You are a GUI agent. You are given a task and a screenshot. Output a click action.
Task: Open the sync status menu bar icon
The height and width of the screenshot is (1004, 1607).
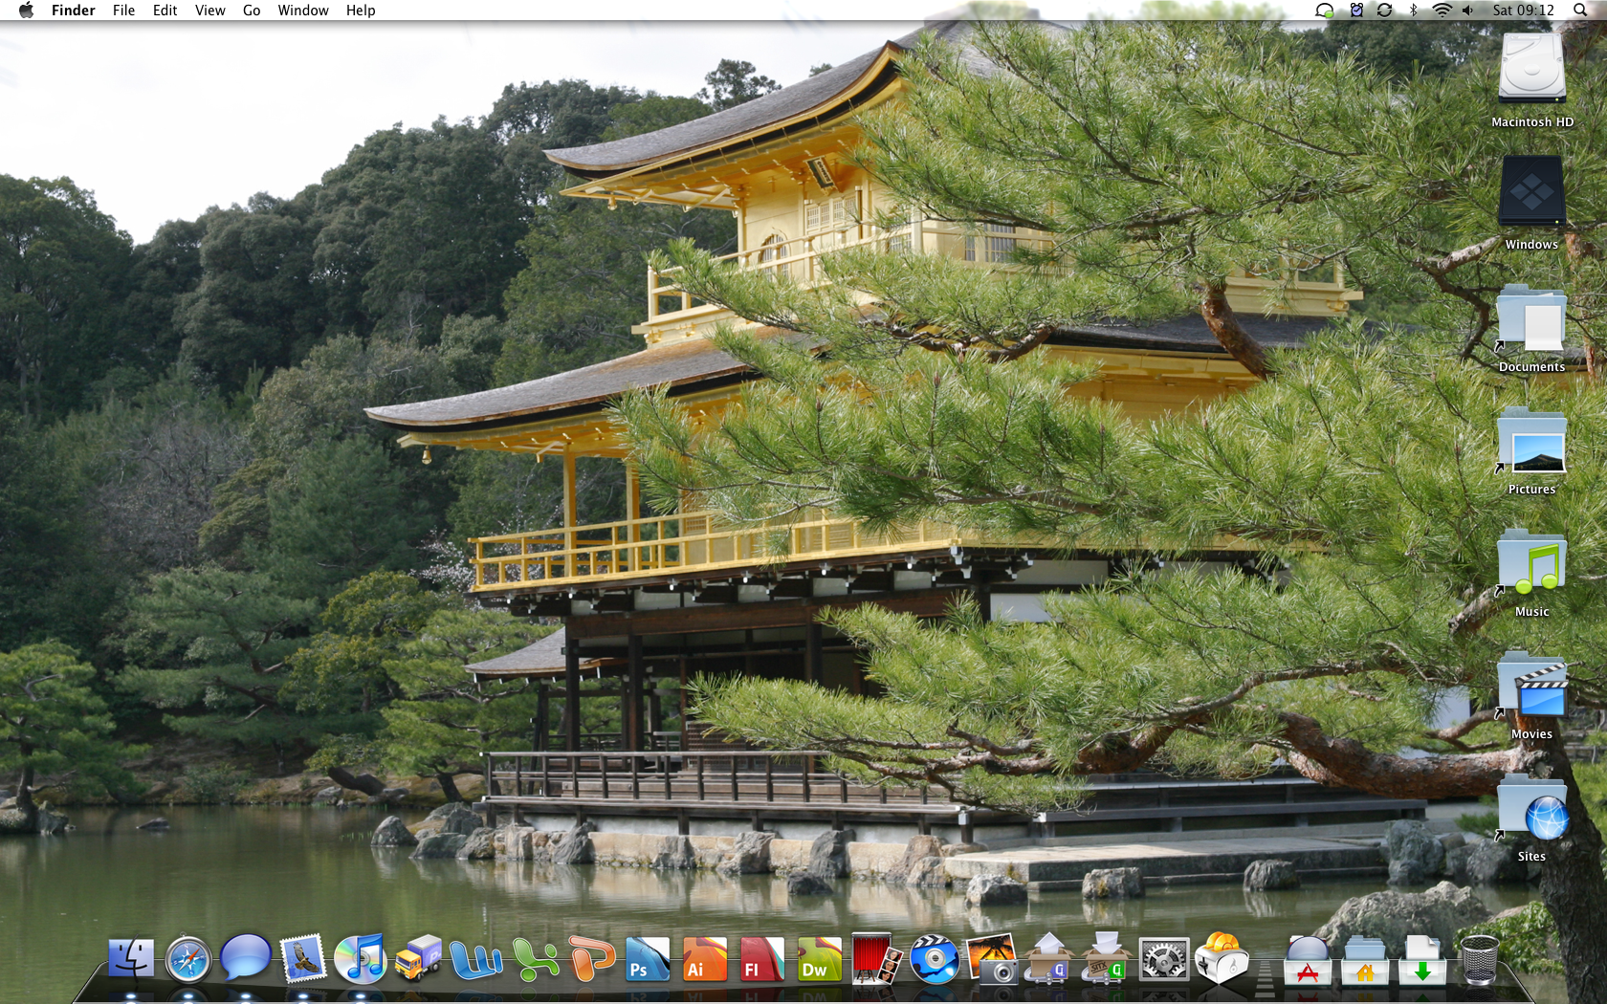(x=1384, y=11)
